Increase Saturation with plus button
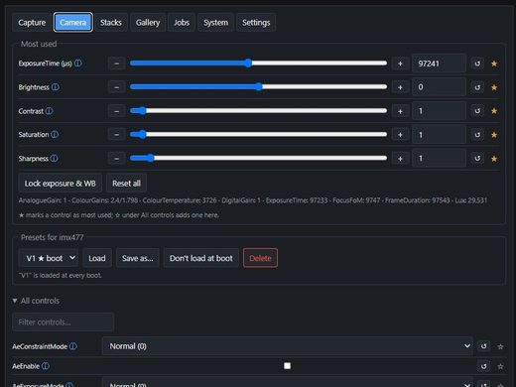516x387 pixels. pos(400,135)
